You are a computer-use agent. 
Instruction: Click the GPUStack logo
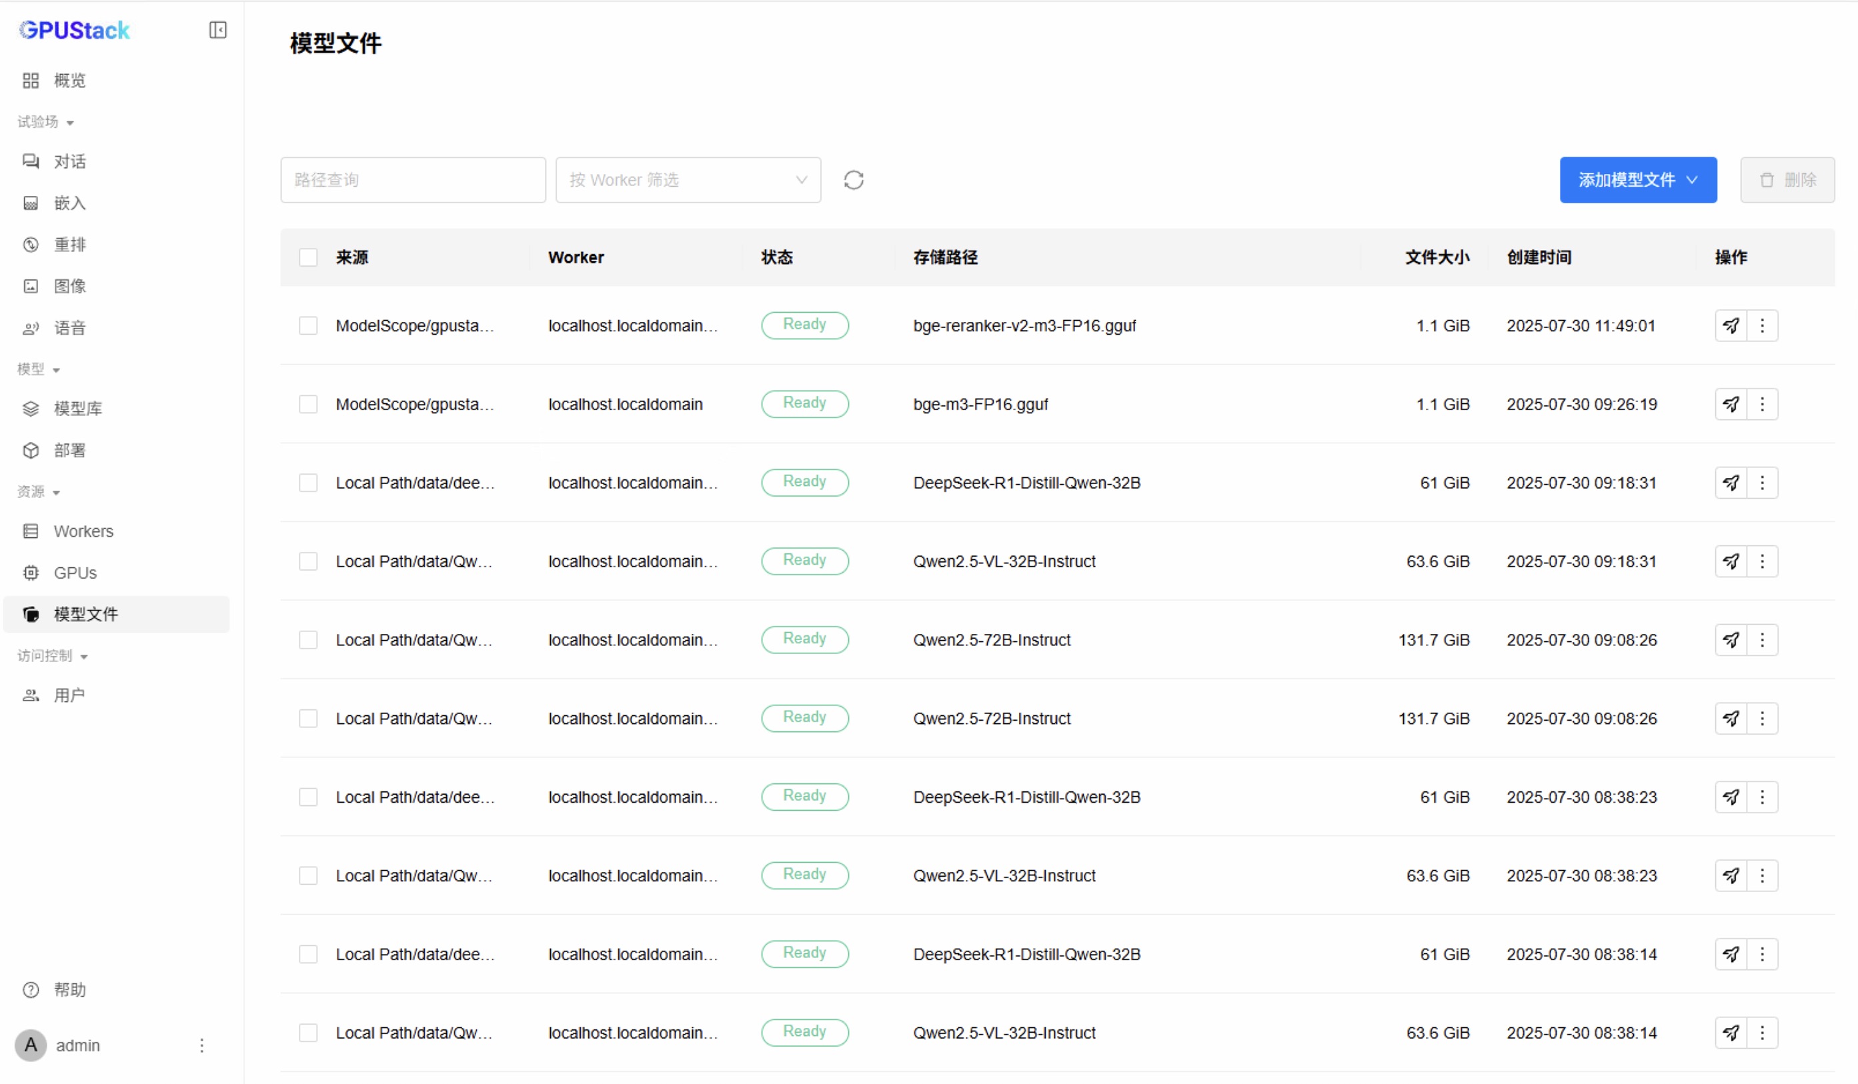[75, 30]
